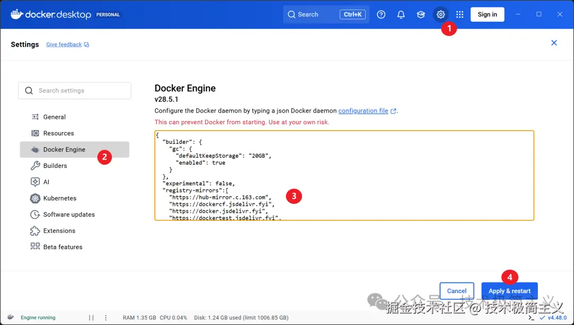
Task: Click the dockercf.jsdelivr.fyi mirror line
Action: [222, 204]
